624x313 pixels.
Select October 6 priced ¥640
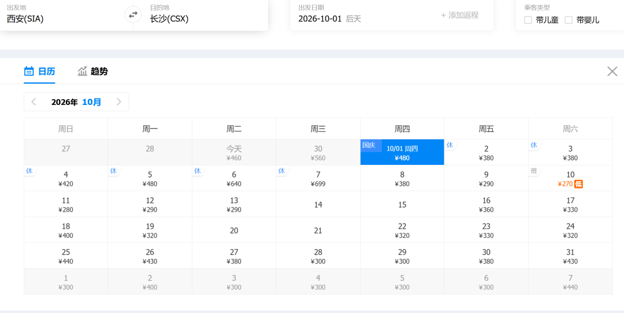(234, 178)
